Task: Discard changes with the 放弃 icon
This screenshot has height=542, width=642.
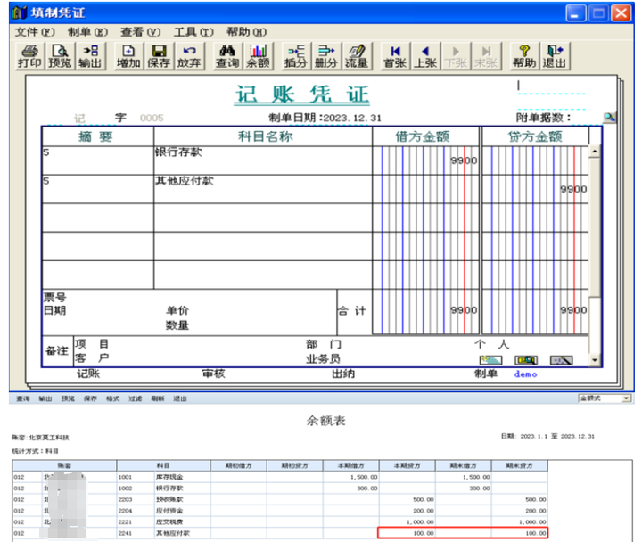Action: [189, 56]
